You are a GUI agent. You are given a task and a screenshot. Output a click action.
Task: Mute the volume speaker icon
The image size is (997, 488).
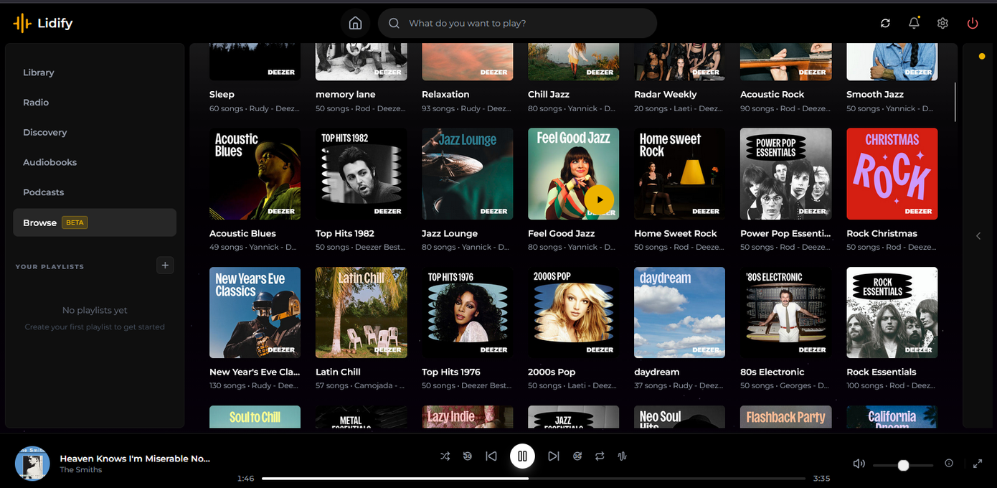click(x=859, y=464)
